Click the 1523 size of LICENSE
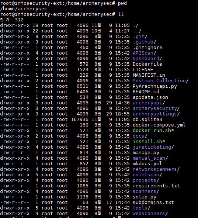This screenshot has height=218, width=198. [x=83, y=70]
